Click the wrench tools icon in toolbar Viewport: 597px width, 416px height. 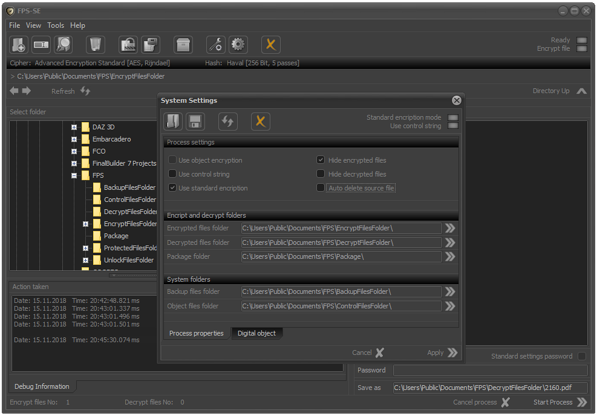(x=216, y=44)
